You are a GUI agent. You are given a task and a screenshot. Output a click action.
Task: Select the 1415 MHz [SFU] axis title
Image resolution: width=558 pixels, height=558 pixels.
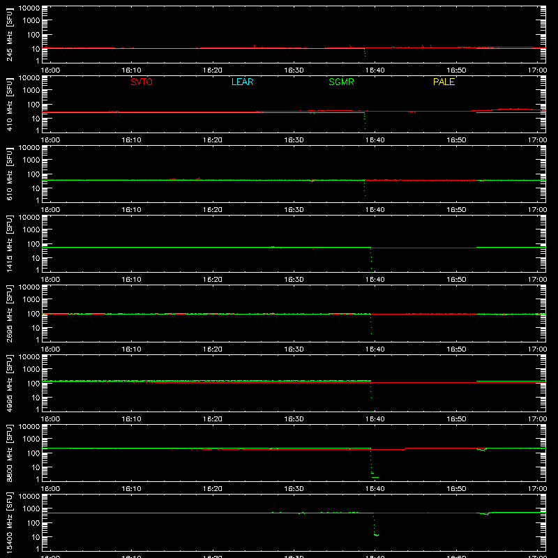[x=10, y=243]
